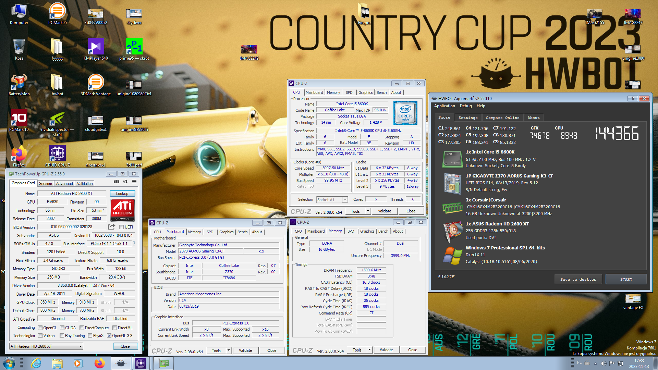
Task: Open Windows Explorer from the taskbar
Action: click(57, 363)
